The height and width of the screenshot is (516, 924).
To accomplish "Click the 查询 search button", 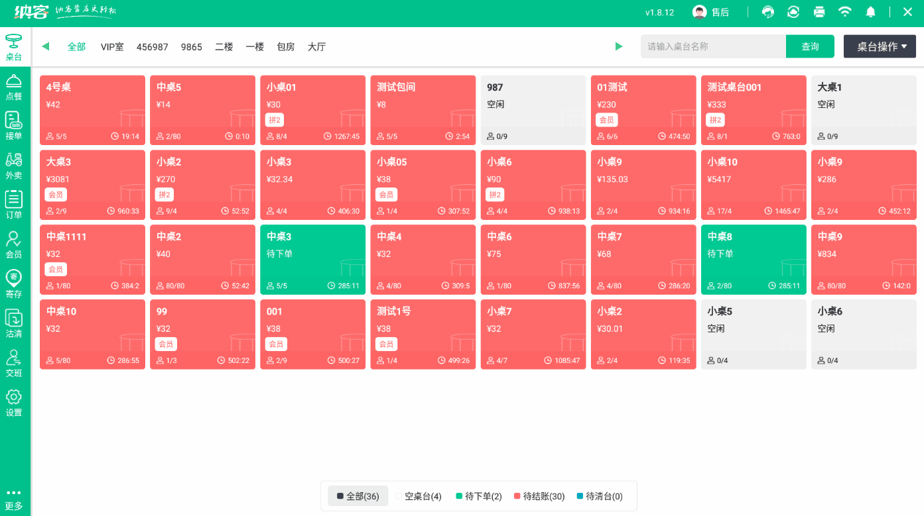I will click(810, 46).
